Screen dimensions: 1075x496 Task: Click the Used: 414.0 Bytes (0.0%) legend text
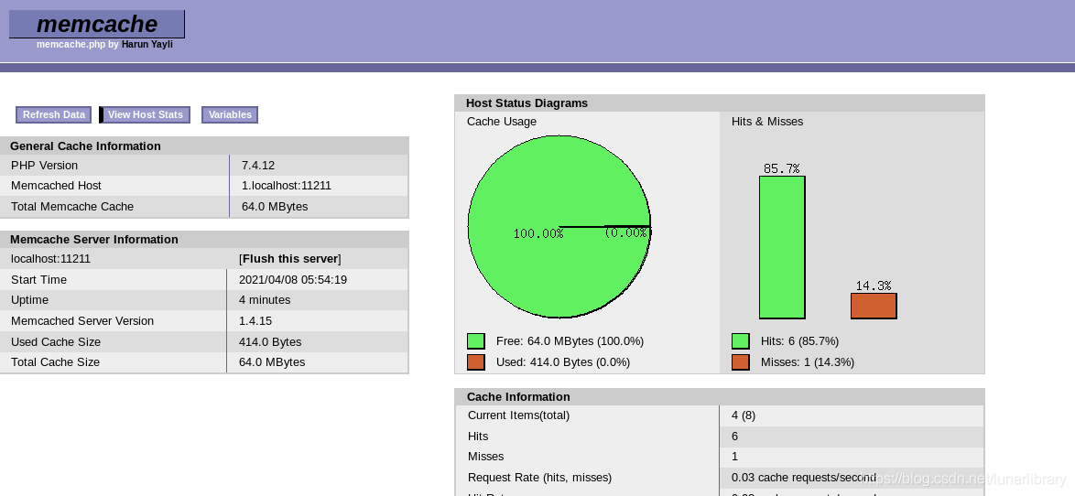[x=563, y=361]
